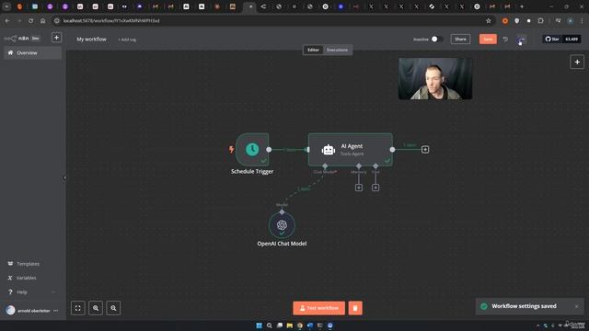Open Templates in the sidebar

(33, 264)
